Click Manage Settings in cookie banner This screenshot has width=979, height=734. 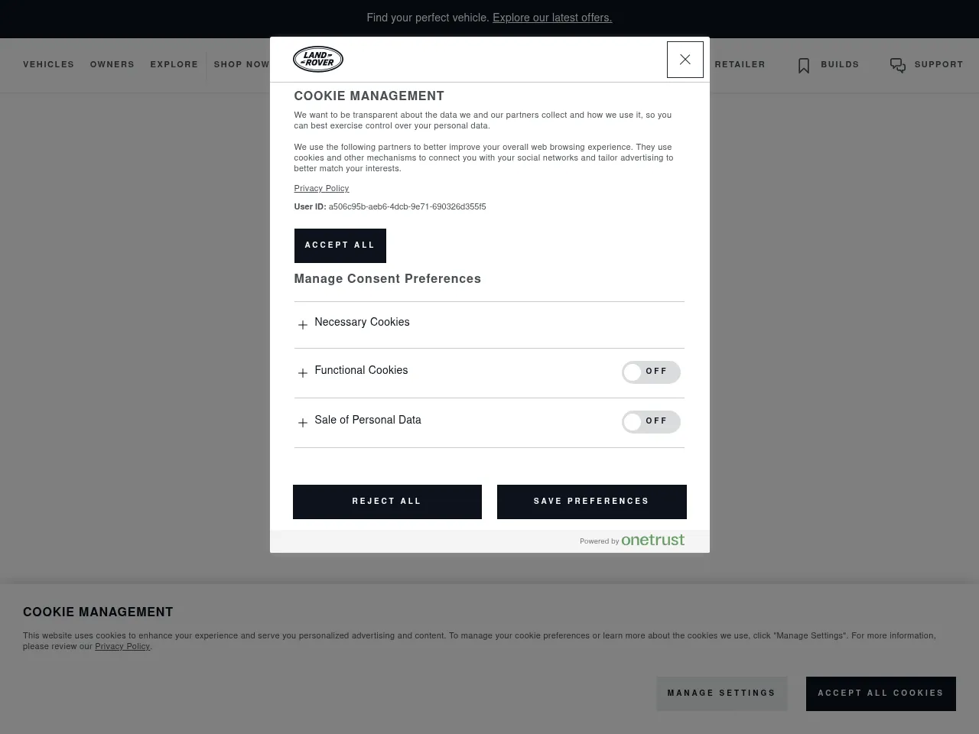[721, 693]
